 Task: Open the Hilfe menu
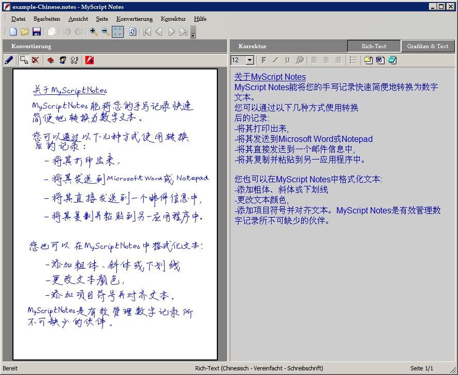[200, 19]
